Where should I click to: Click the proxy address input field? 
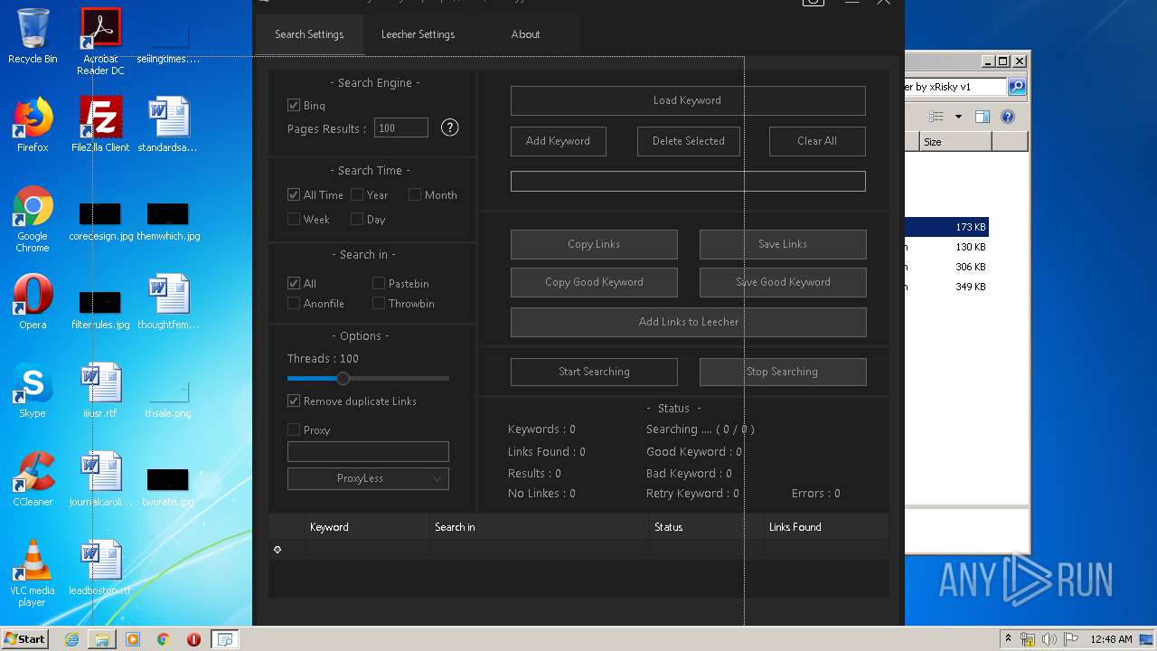[368, 451]
